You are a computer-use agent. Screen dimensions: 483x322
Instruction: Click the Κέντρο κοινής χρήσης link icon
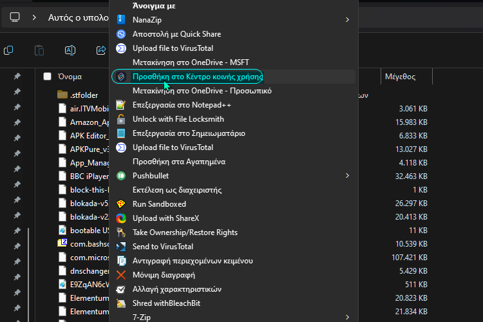coord(121,77)
